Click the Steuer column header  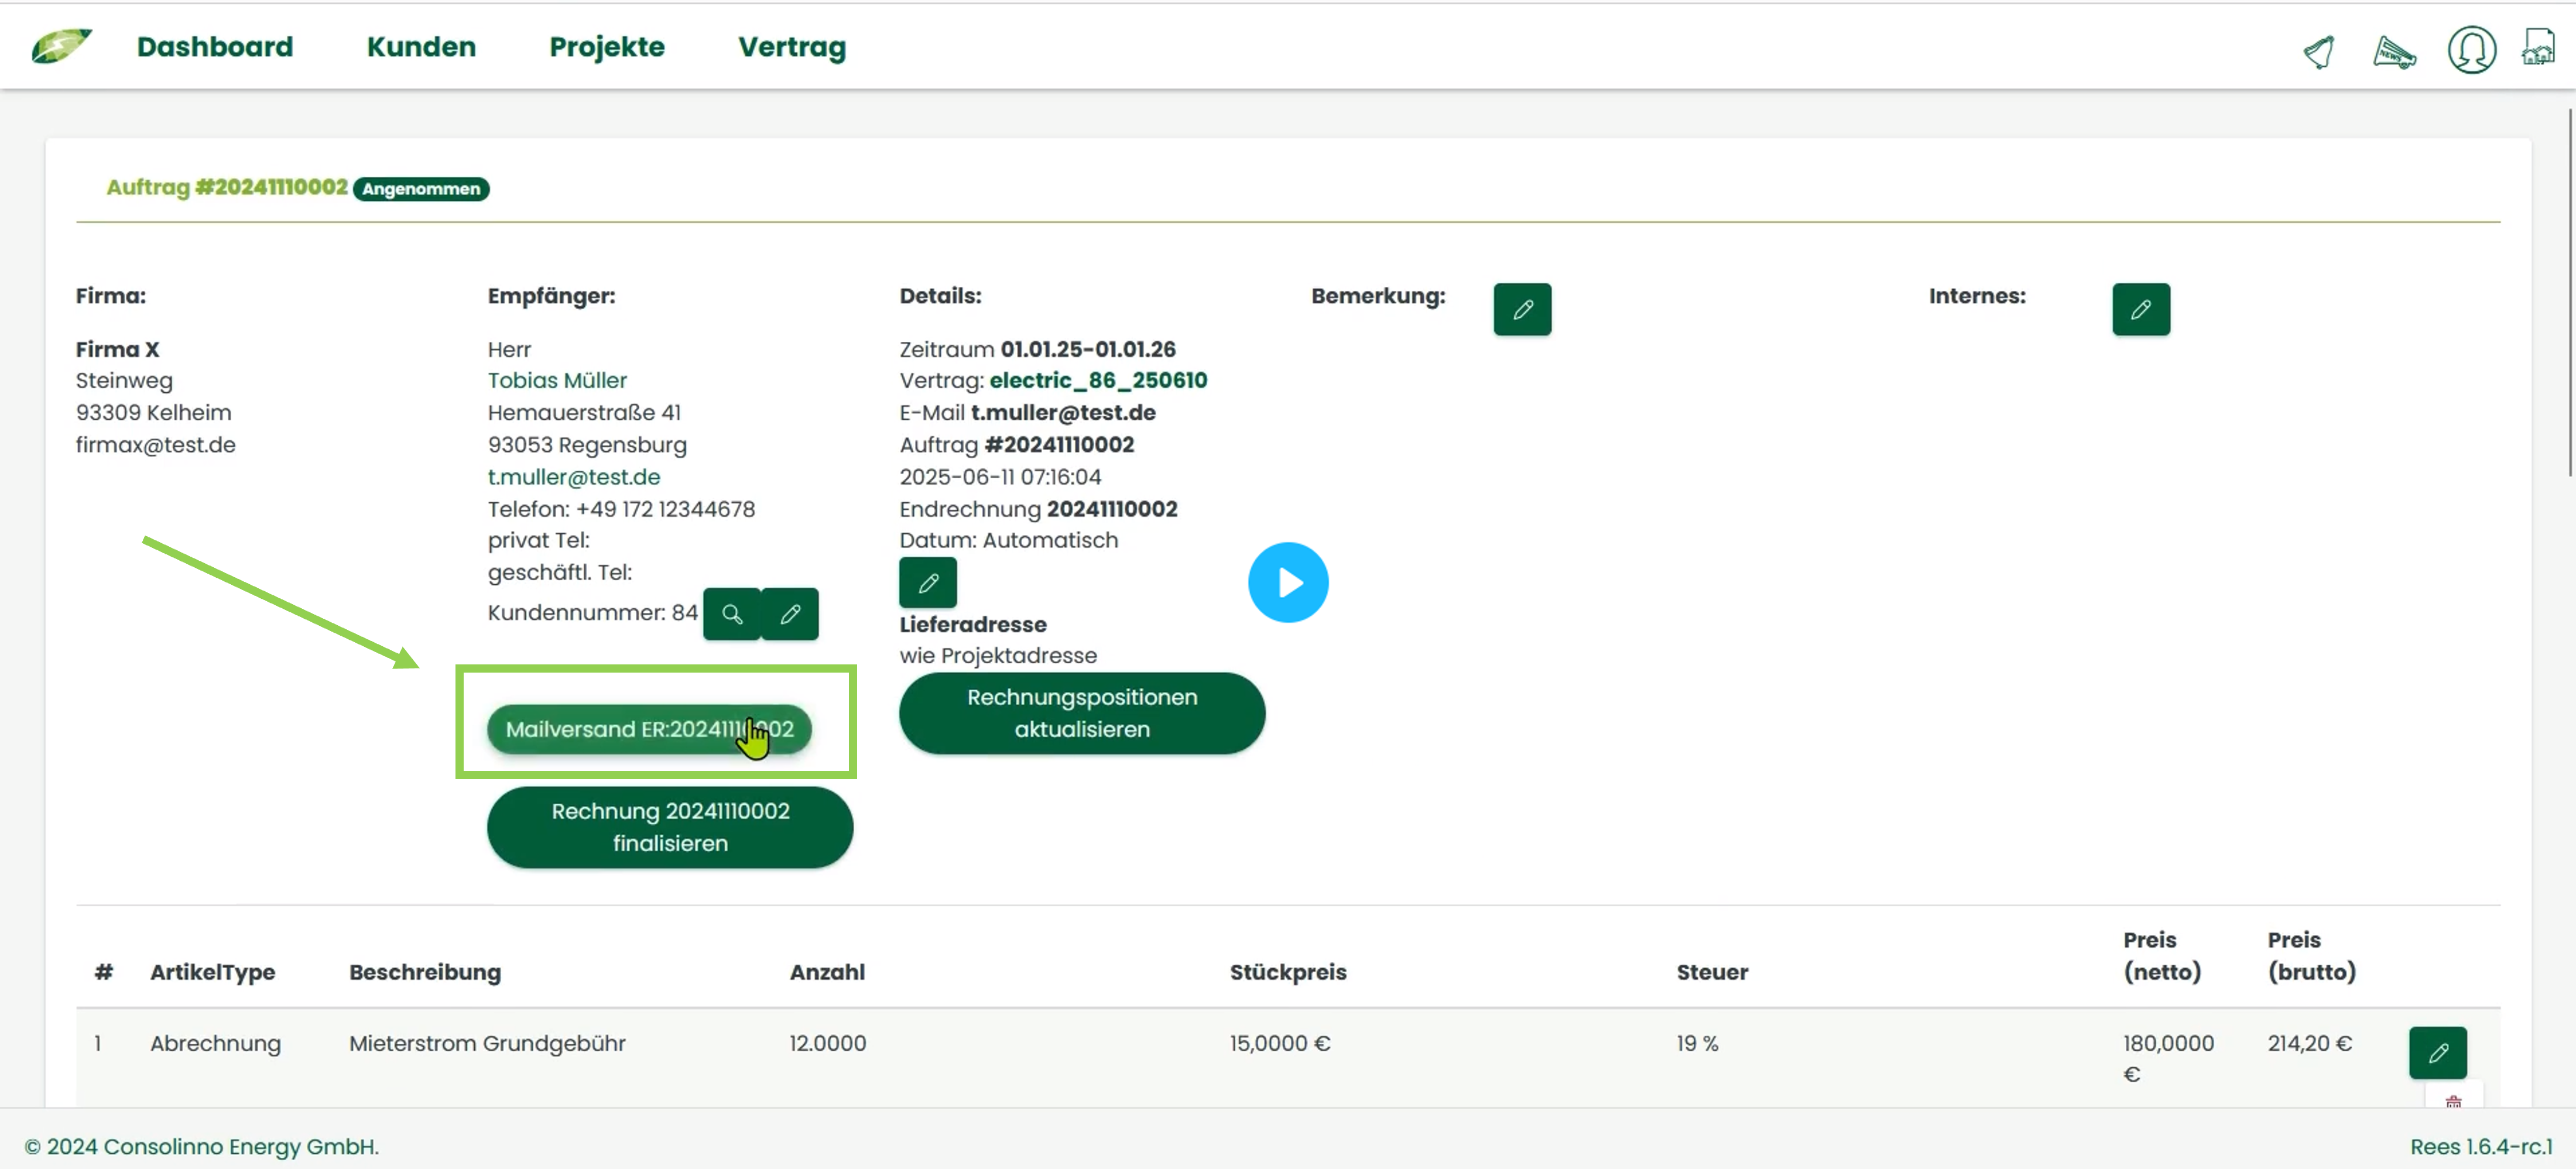1712,972
